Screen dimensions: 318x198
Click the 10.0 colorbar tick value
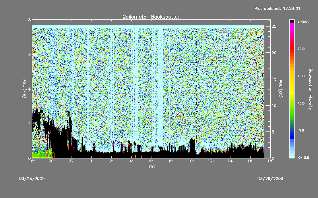click(301, 103)
